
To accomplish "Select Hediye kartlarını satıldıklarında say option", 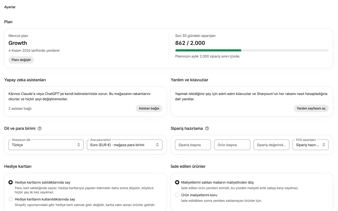I will 11,182.
